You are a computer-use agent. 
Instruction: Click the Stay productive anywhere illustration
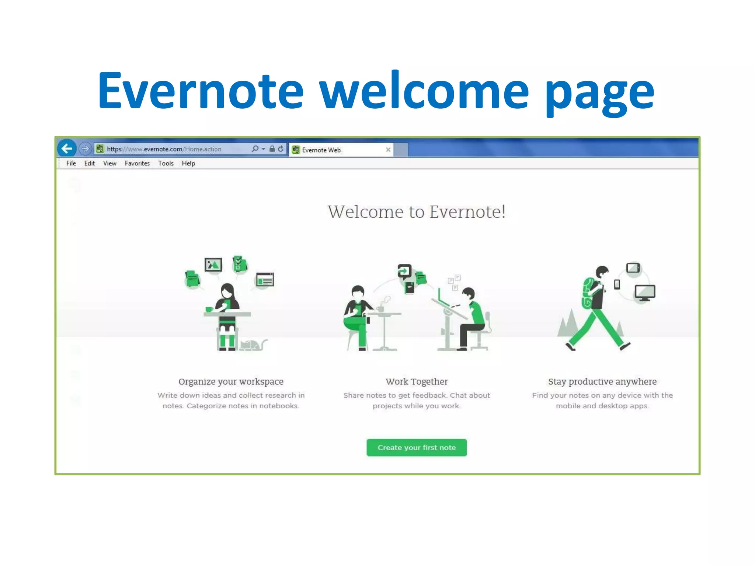(606, 307)
